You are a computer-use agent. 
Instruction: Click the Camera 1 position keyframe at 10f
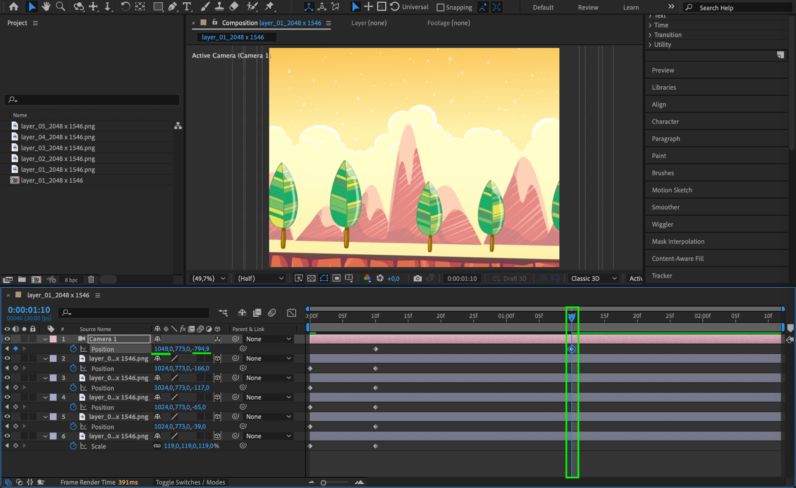pos(375,349)
